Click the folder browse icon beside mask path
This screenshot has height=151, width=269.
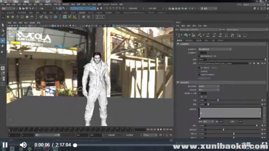point(258,64)
